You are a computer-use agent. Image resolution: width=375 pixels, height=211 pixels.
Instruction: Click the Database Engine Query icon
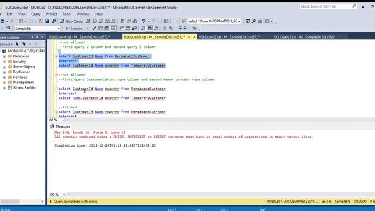pos(88,21)
